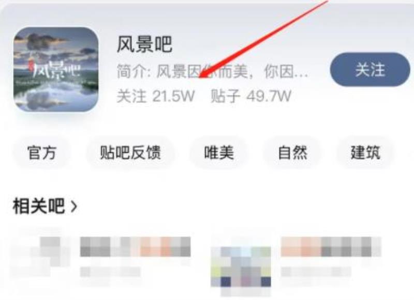The image size is (414, 300).
Task: Select the 唯美 tag chip
Action: tap(219, 152)
